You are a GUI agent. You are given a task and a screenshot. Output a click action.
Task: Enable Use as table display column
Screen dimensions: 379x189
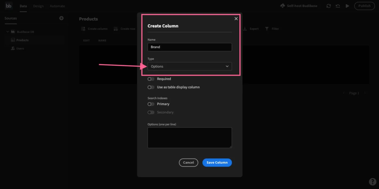click(x=151, y=87)
